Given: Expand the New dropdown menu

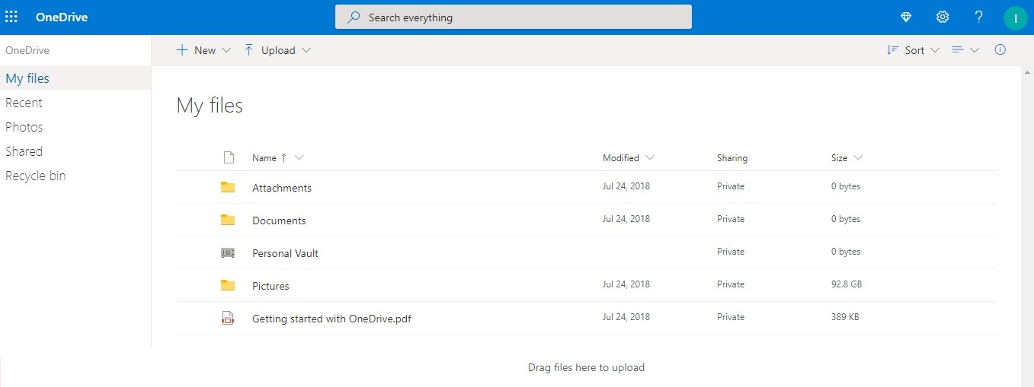Looking at the screenshot, I should pyautogui.click(x=203, y=50).
